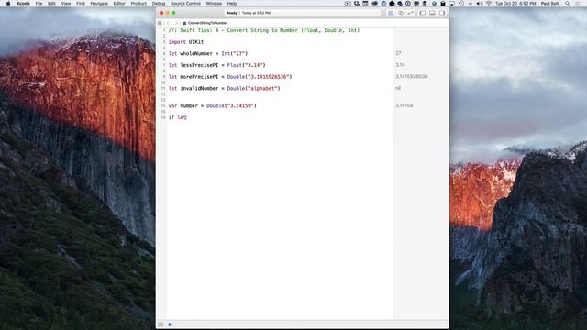Open the Find menu
The width and height of the screenshot is (587, 330).
tap(81, 4)
